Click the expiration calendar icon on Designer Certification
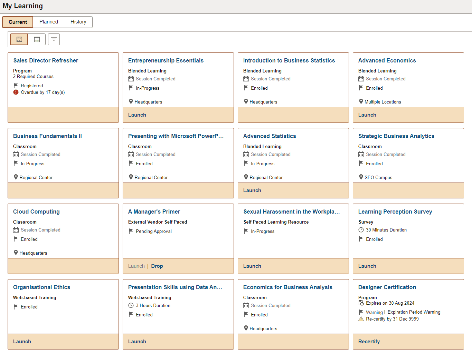The width and height of the screenshot is (472, 354). tap(361, 303)
